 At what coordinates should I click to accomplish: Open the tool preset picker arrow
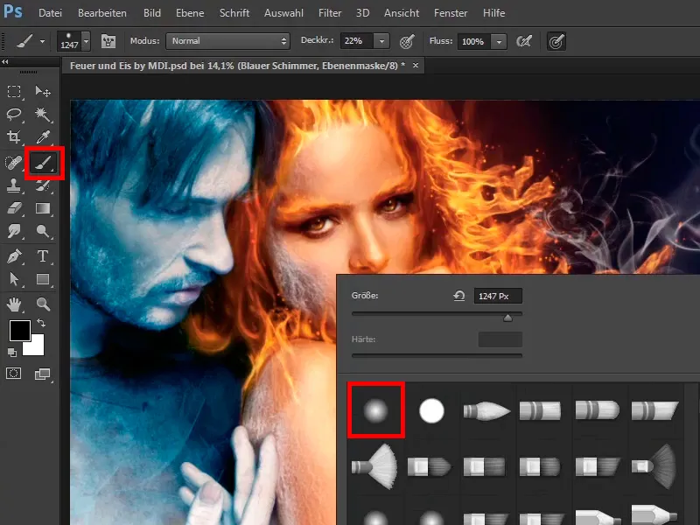42,41
